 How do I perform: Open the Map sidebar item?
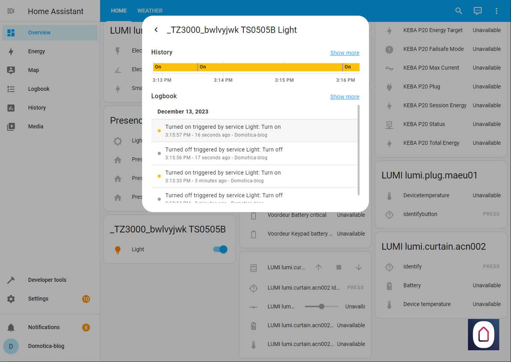33,70
